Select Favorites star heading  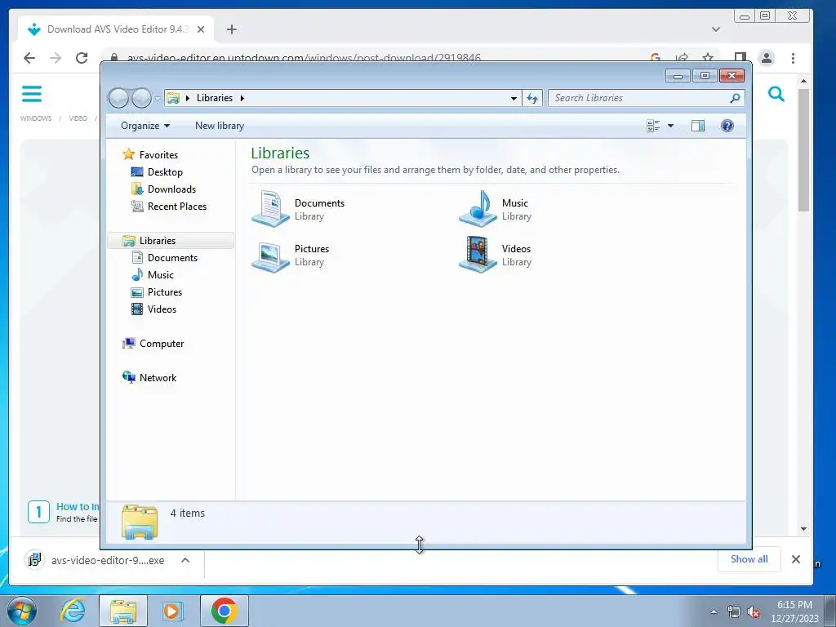coord(158,154)
